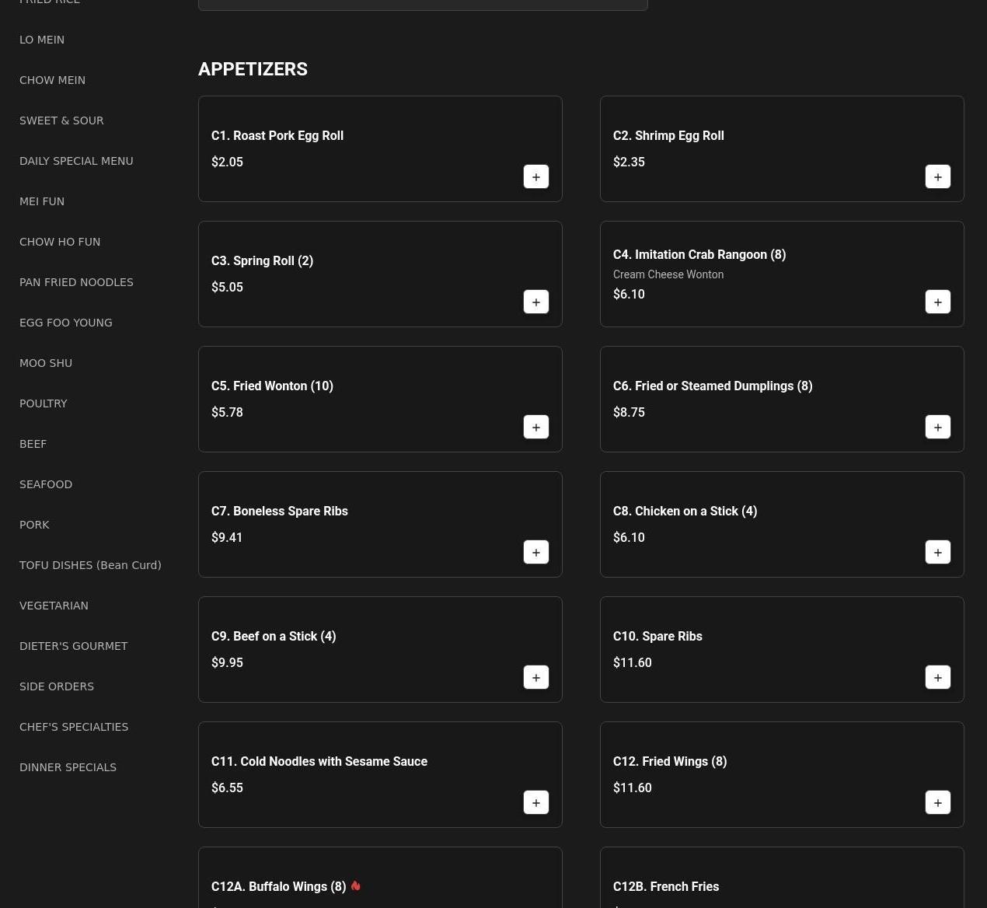
Task: Add C12 Fried Wings (8) to order
Action: coord(938,802)
